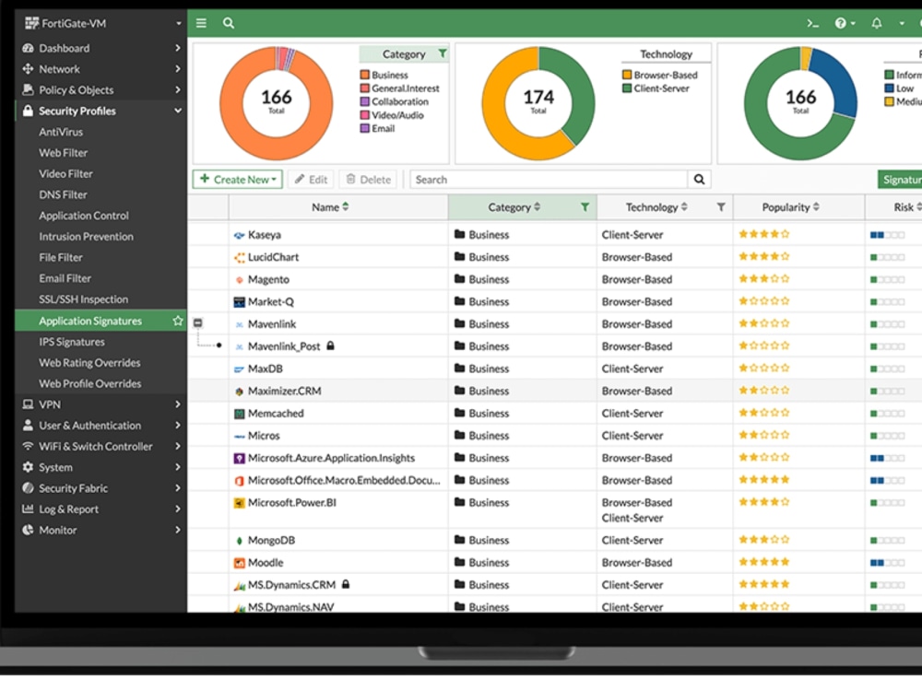Toggle Business legend swatch
The height and width of the screenshot is (691, 922).
[x=364, y=75]
